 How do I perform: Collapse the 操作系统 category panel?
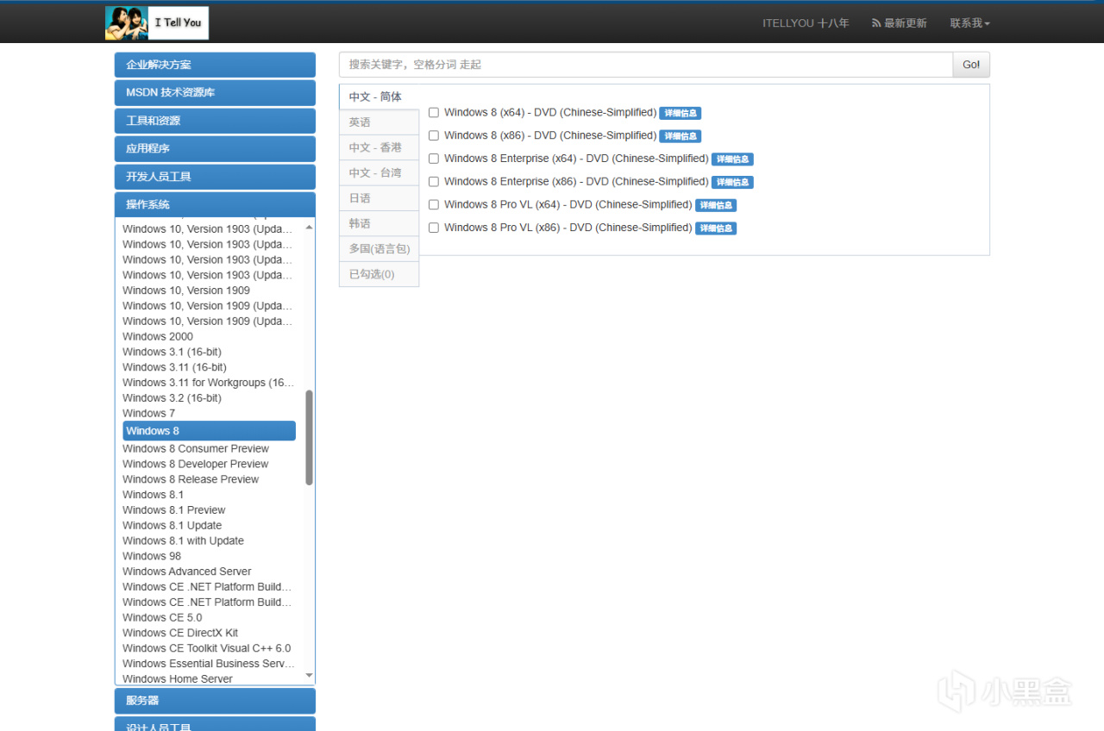coord(215,204)
